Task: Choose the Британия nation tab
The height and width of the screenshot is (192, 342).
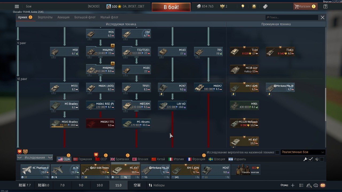Action: tap(120, 159)
